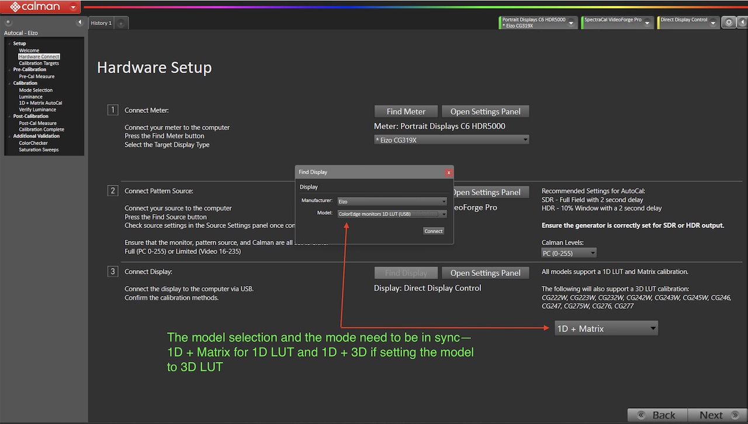Open the Model dropdown in Find Display
Viewport: 748px width, 424px height.
(x=392, y=214)
